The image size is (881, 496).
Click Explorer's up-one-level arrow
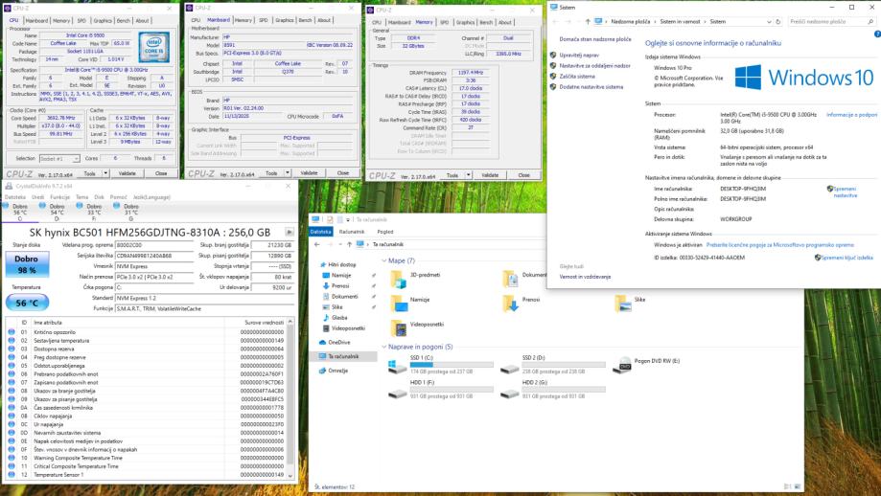pos(350,244)
